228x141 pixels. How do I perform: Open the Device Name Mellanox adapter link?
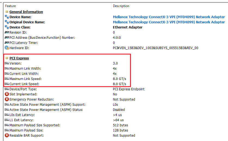click(x=169, y=17)
